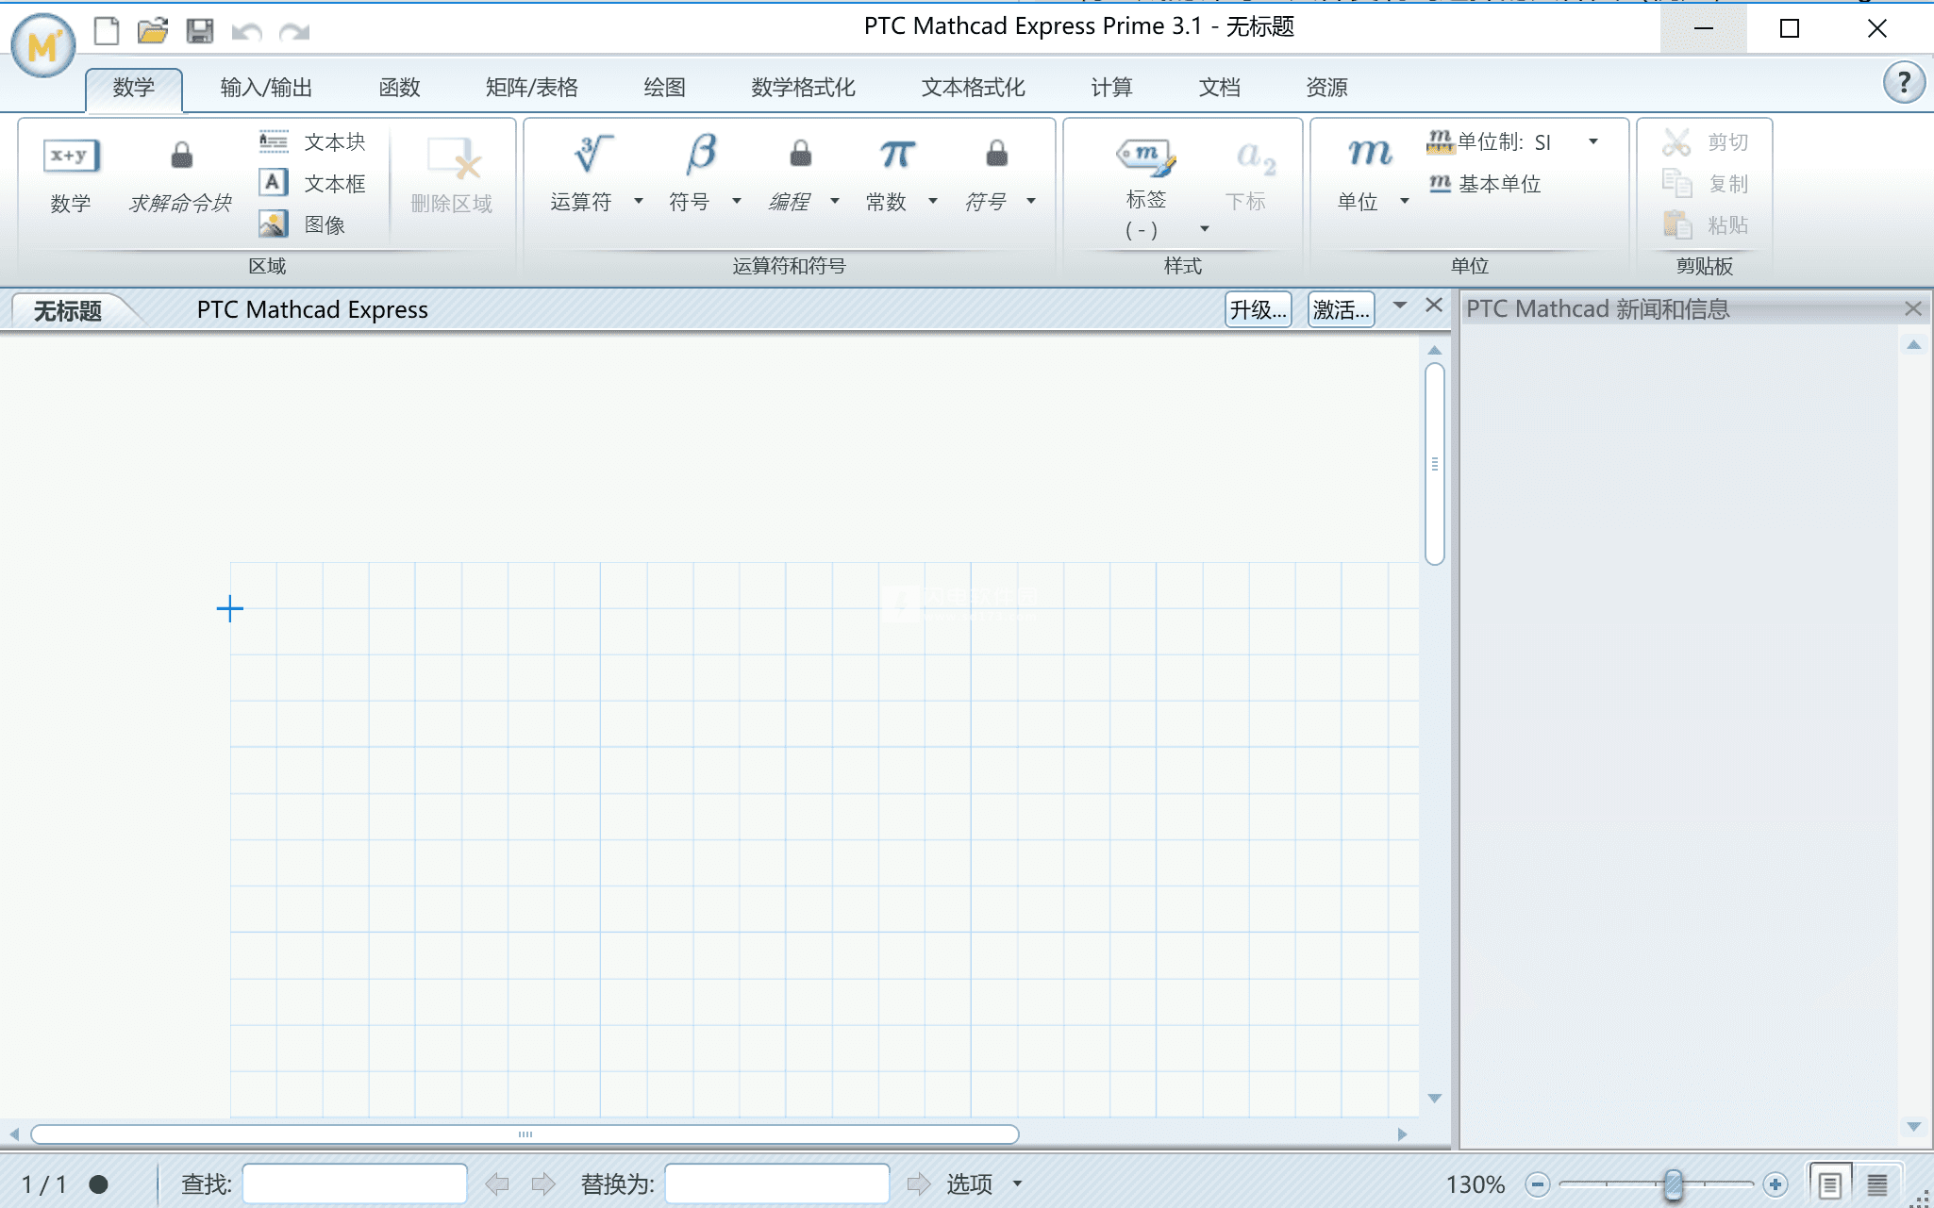Close the PTC Mathcad 新闻和信息 panel
Screen dimensions: 1934x1208
click(x=1913, y=308)
